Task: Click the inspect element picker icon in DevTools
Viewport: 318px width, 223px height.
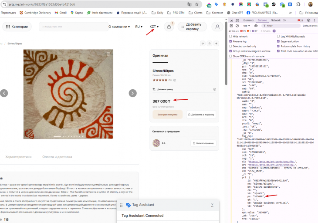Action: (x=231, y=20)
